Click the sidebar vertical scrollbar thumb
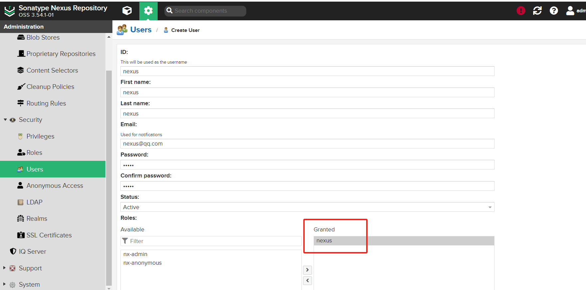This screenshot has width=586, height=290. [x=109, y=178]
